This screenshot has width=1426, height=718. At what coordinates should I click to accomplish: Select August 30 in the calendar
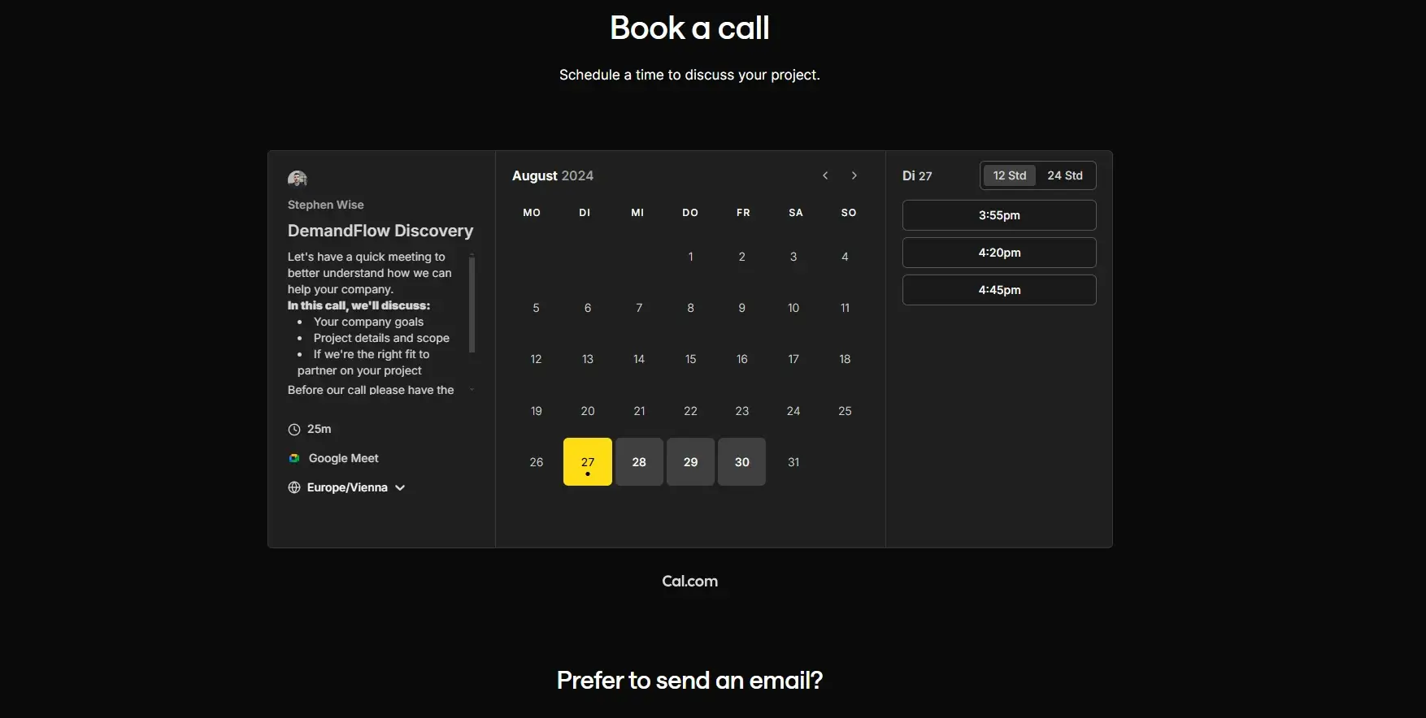point(742,462)
